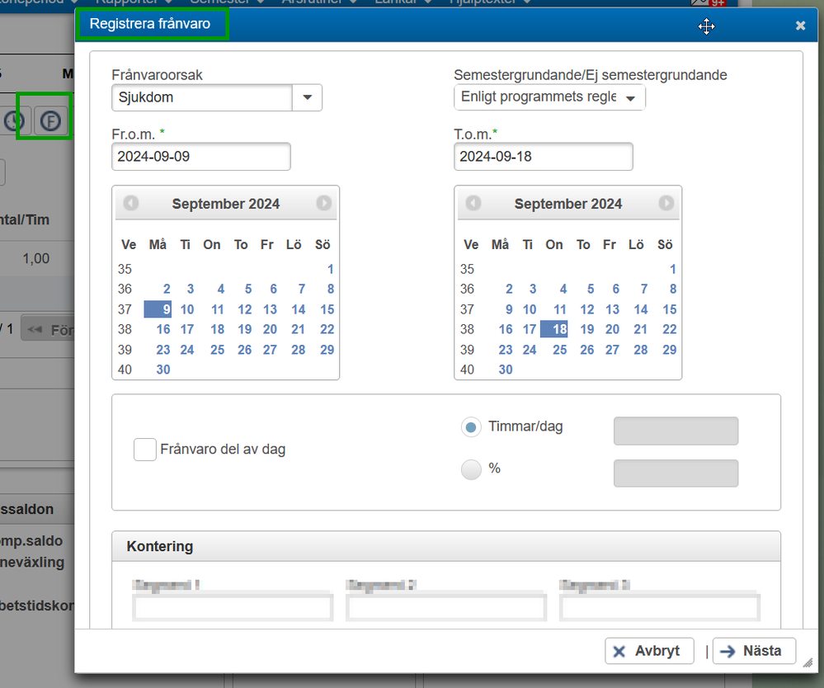Open the Frånvaroorsak dropdown arrow
824x688 pixels.
coord(308,97)
